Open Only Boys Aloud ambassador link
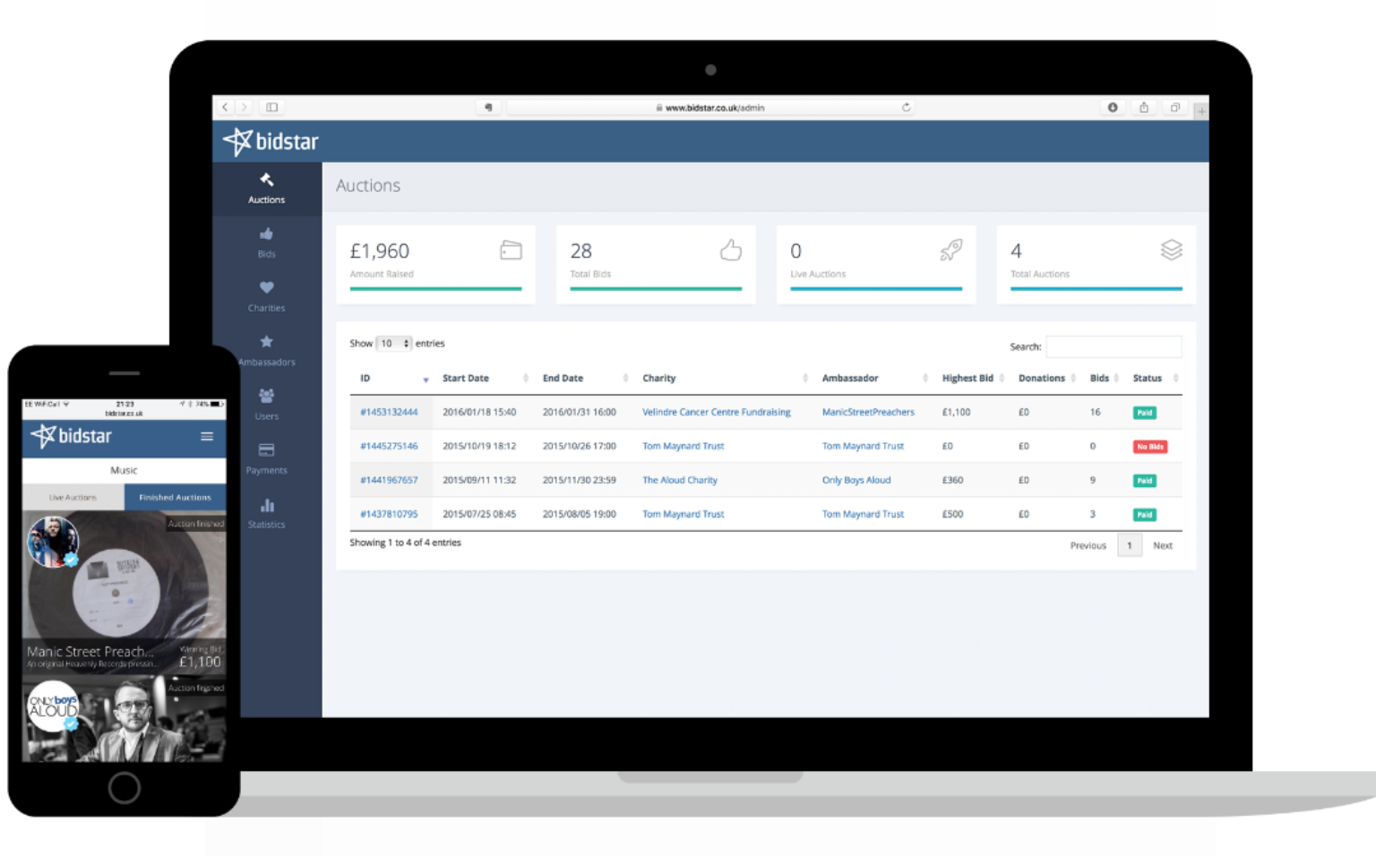This screenshot has height=856, width=1376. coord(856,480)
